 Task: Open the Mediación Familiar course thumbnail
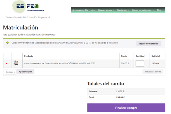[16, 63]
